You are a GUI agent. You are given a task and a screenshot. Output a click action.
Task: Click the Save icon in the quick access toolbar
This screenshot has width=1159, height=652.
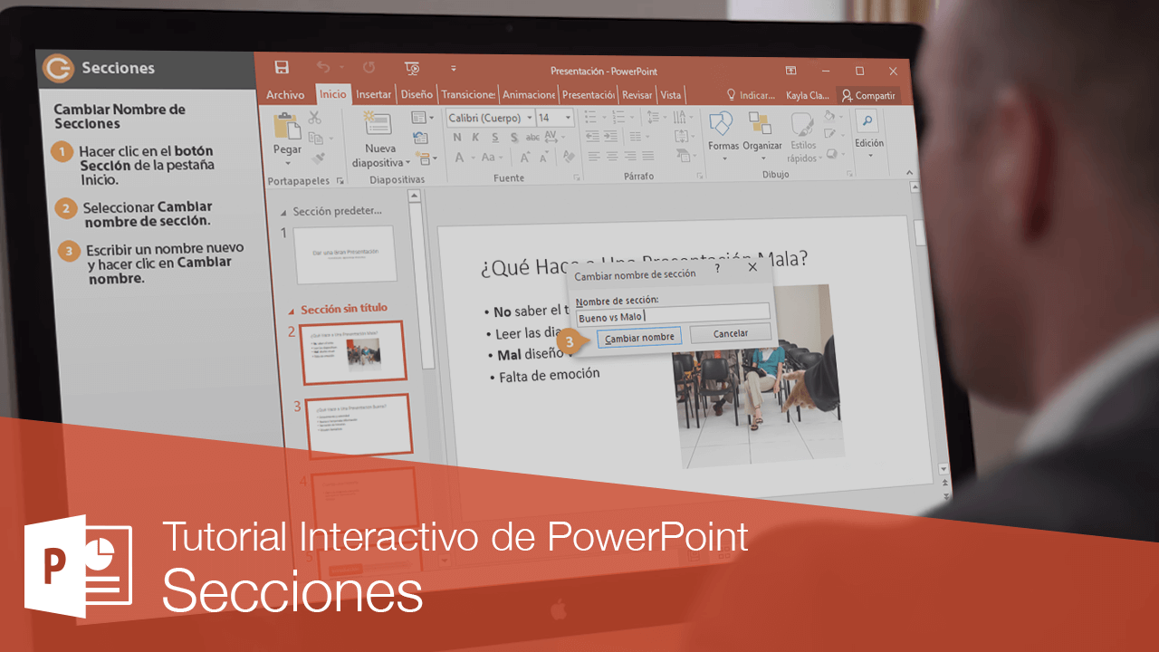282,68
